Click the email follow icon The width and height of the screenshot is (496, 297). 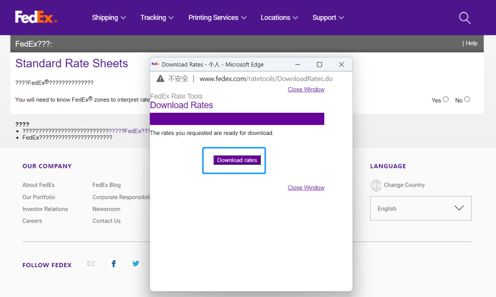pyautogui.click(x=91, y=263)
